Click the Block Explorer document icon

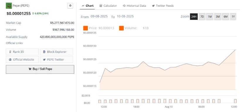[x=44, y=52]
